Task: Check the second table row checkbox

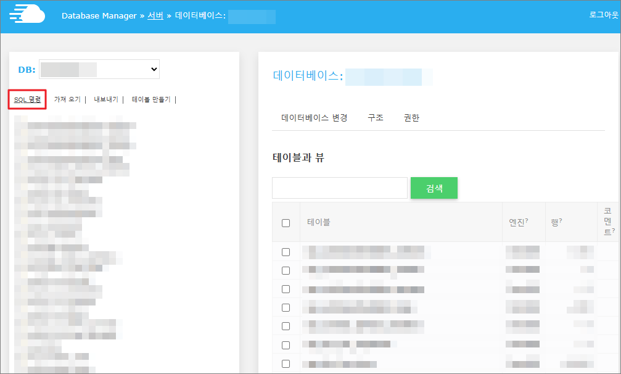Action: click(x=286, y=270)
